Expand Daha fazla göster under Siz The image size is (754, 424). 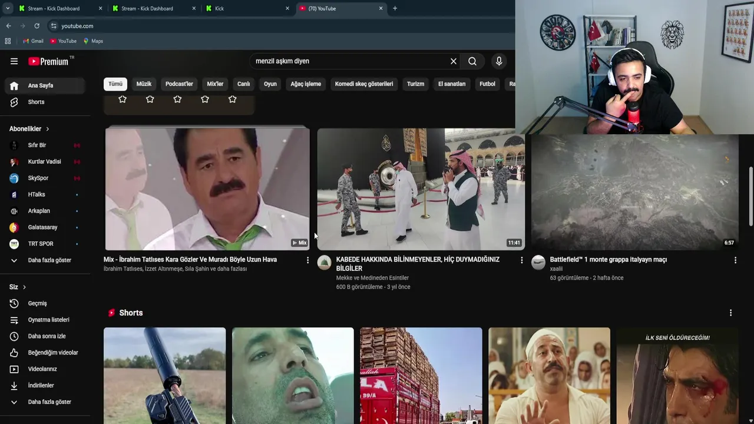(x=46, y=402)
